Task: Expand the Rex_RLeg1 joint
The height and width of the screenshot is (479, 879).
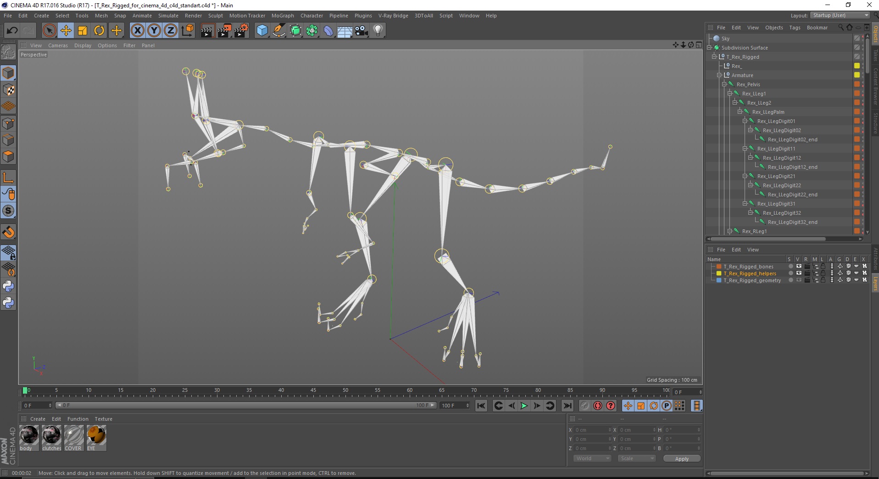Action: click(x=730, y=231)
